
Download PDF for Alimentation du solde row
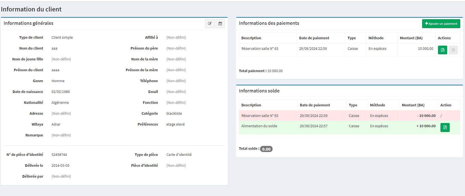tap(445, 128)
